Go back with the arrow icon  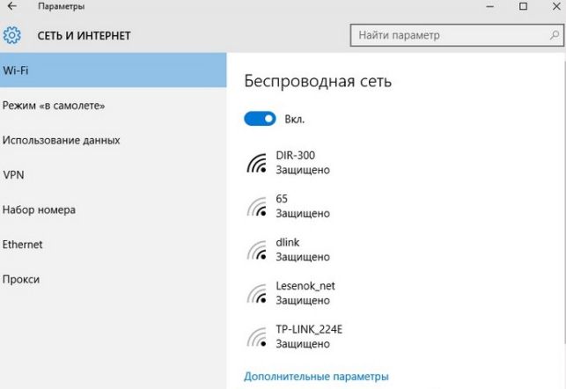(11, 6)
